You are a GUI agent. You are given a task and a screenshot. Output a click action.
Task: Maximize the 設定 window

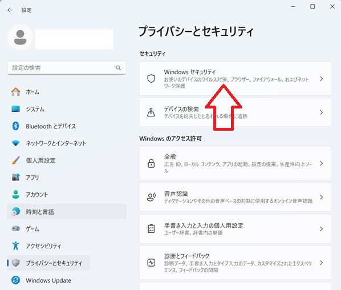point(312,6)
